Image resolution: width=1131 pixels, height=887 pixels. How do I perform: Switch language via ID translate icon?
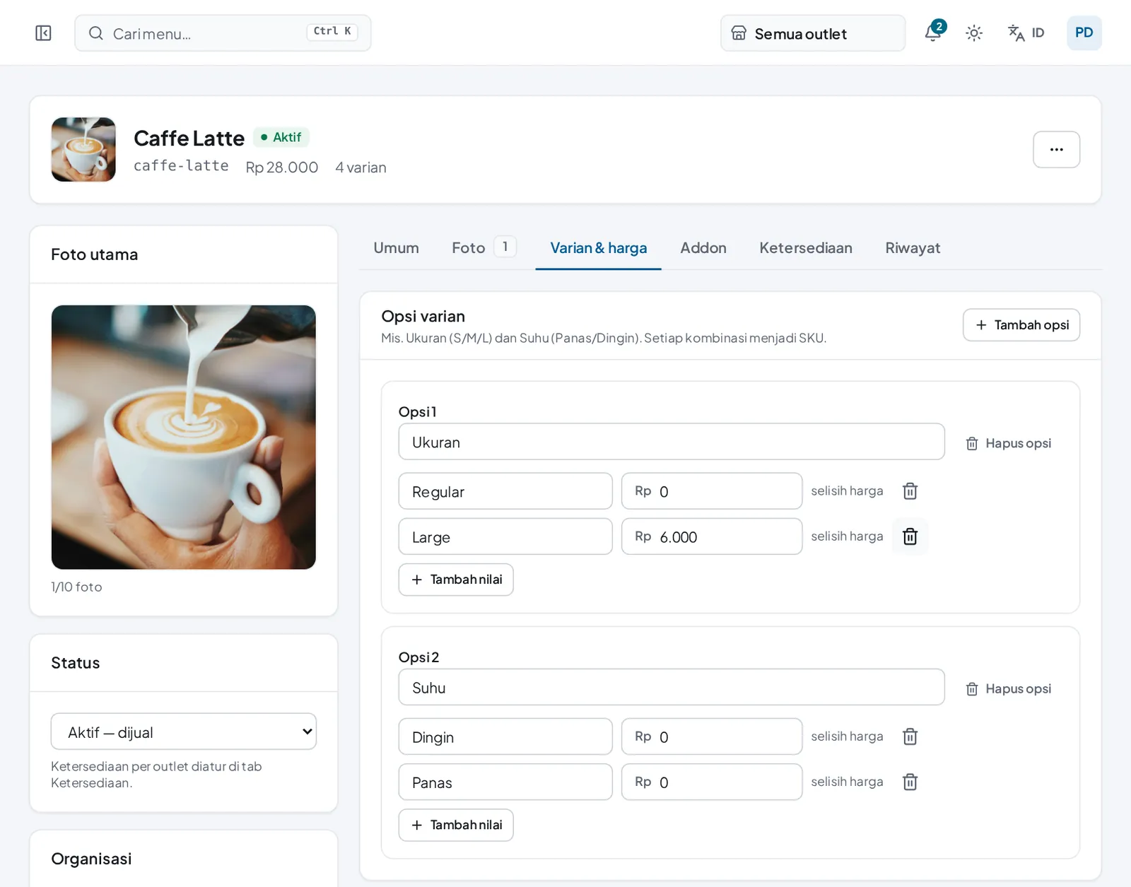tap(1026, 33)
